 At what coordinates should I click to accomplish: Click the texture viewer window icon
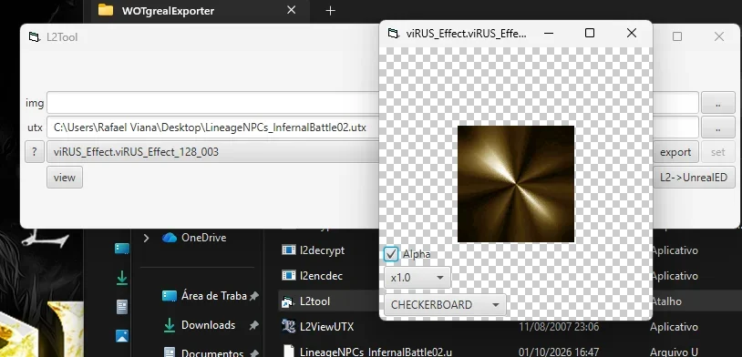pyautogui.click(x=393, y=33)
